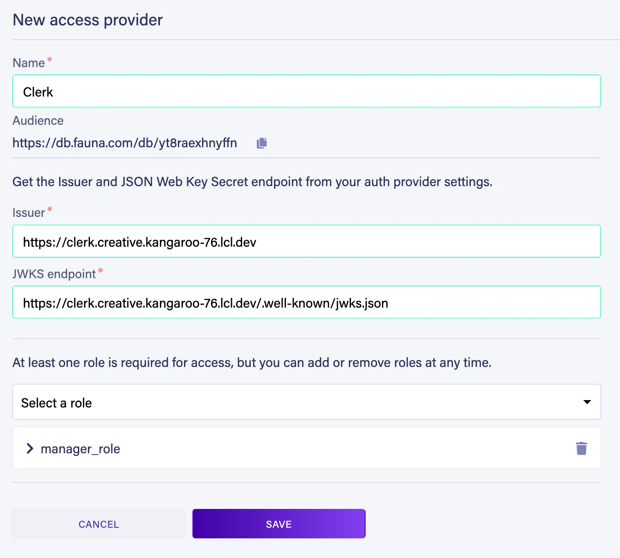Collapse the manager_role chevron

click(x=30, y=448)
